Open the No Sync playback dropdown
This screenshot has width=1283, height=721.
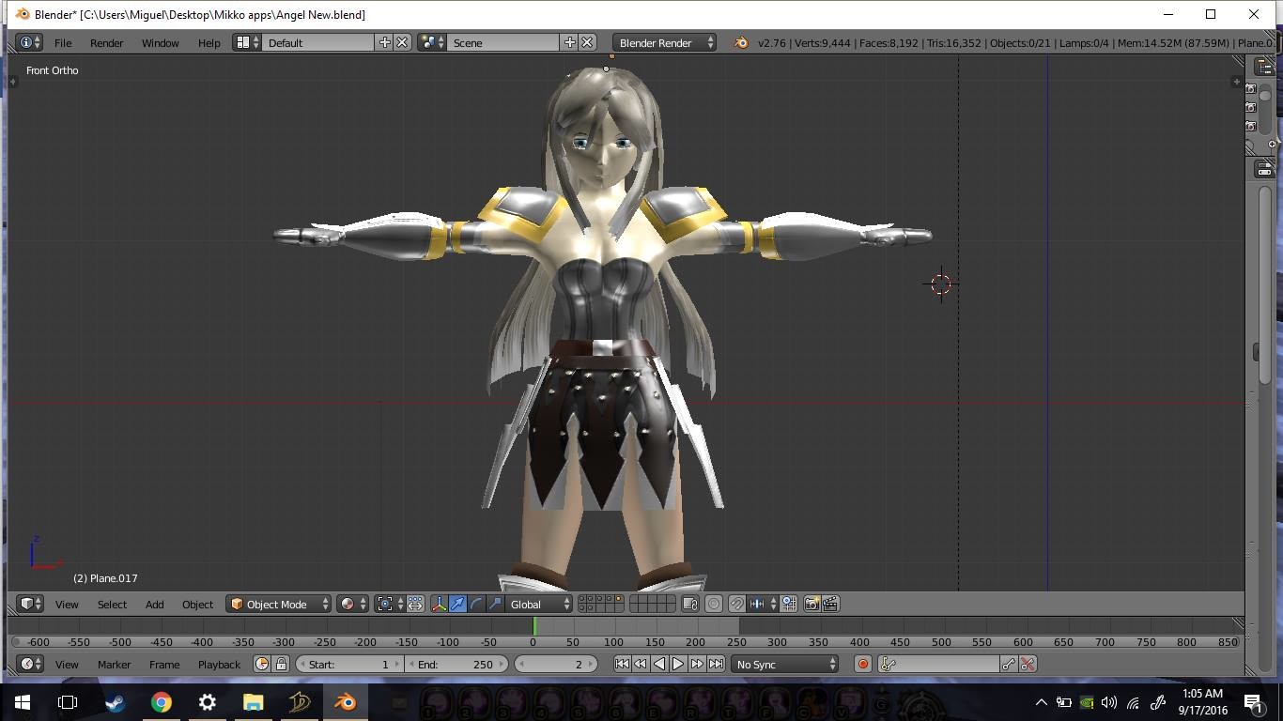(x=784, y=665)
